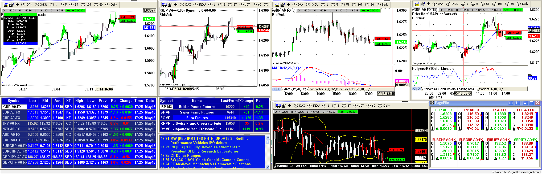This screenshot has width=542, height=174.
Task: Click the plus icon in the 15-minute chart toolbar
Action: tap(429, 4)
